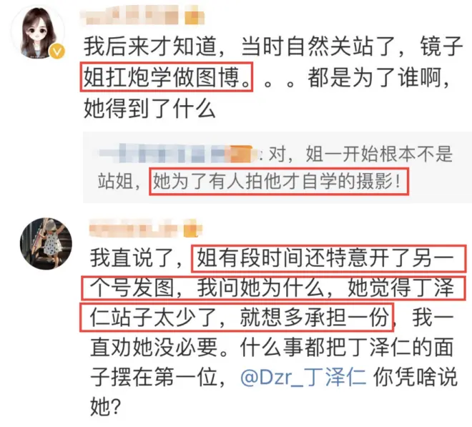This screenshot has width=472, height=427.
Task: Click the badge icon after second username
Action: coord(192,230)
